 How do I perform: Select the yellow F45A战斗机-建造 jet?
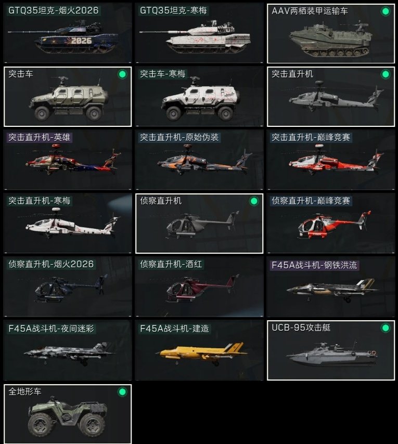pos(199,350)
